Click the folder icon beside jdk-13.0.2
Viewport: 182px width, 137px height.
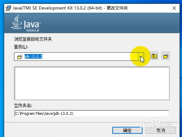pyautogui.click(x=20, y=57)
